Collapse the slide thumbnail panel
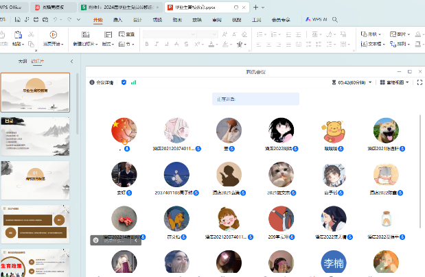The width and height of the screenshot is (425, 277). [x=71, y=62]
